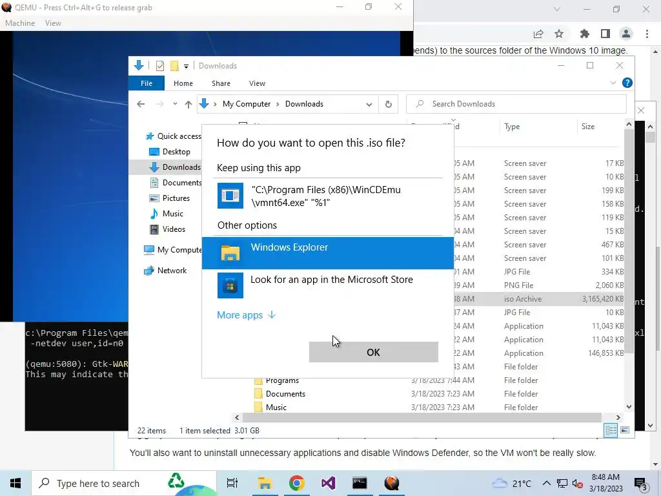Image resolution: width=661 pixels, height=496 pixels.
Task: Open Chrome from taskbar
Action: 297,483
